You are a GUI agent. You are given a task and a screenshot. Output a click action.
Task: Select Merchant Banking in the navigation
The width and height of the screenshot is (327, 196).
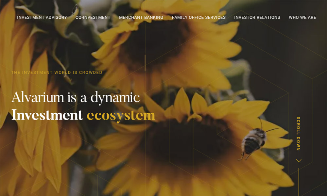[141, 17]
